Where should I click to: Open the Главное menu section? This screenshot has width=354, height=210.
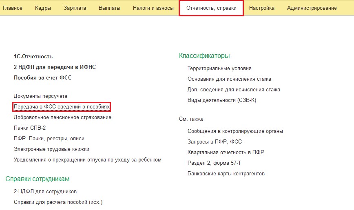click(13, 8)
